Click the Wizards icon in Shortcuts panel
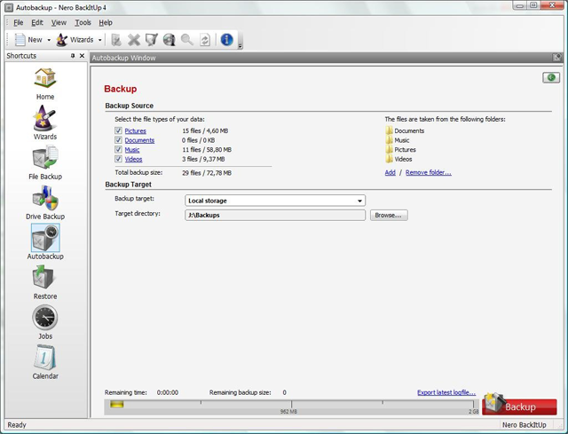The image size is (568, 434). [x=44, y=122]
